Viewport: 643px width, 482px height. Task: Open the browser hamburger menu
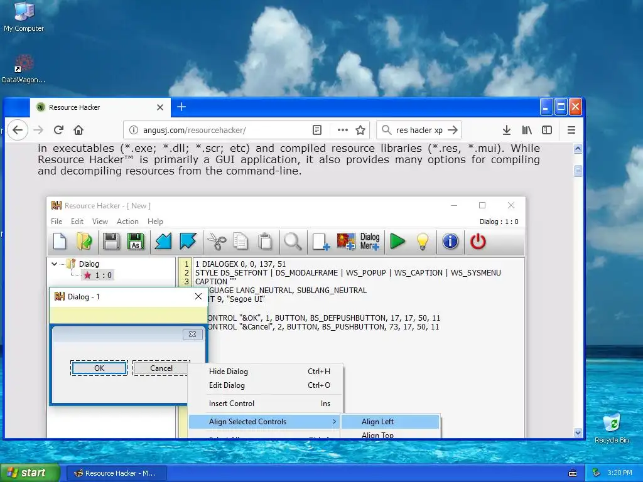point(571,130)
